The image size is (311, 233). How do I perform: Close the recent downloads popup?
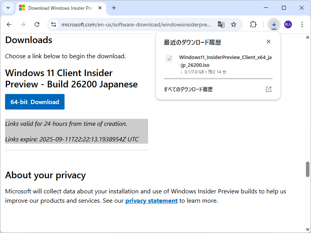click(x=268, y=42)
